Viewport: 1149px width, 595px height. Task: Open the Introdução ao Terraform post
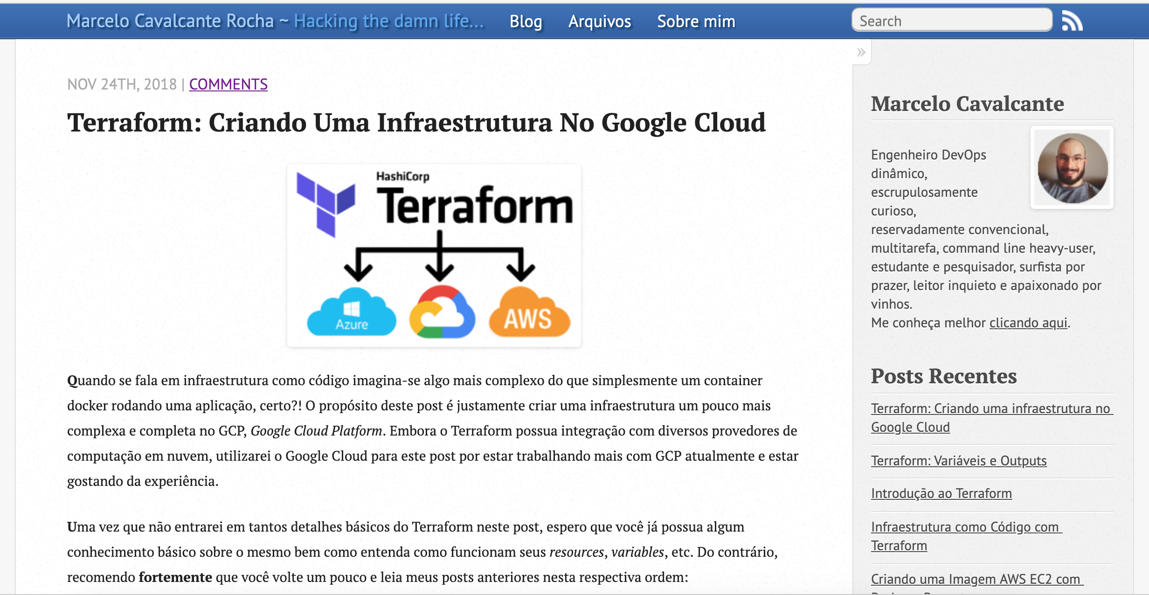click(x=941, y=493)
